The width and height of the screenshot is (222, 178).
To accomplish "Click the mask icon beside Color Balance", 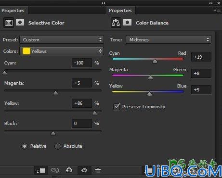I will coord(127,23).
